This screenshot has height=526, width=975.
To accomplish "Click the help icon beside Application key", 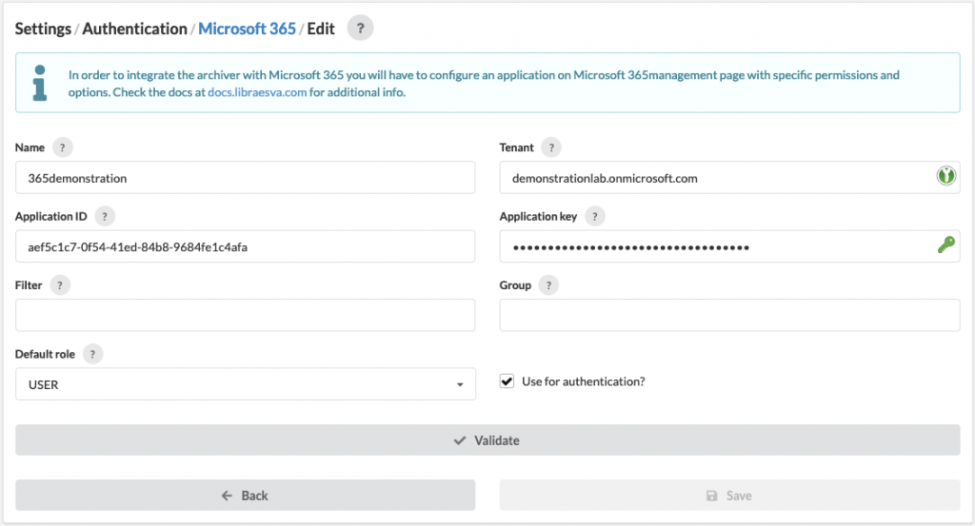I will pyautogui.click(x=594, y=217).
